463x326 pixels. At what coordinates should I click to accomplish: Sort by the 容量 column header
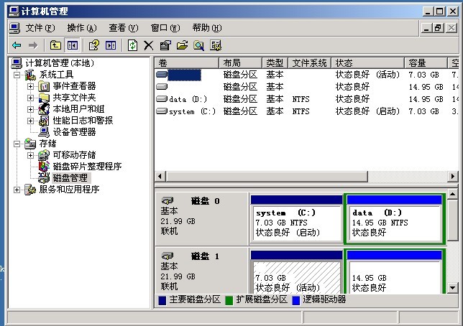pos(417,63)
